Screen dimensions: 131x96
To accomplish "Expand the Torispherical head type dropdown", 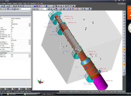I will 30,24.
